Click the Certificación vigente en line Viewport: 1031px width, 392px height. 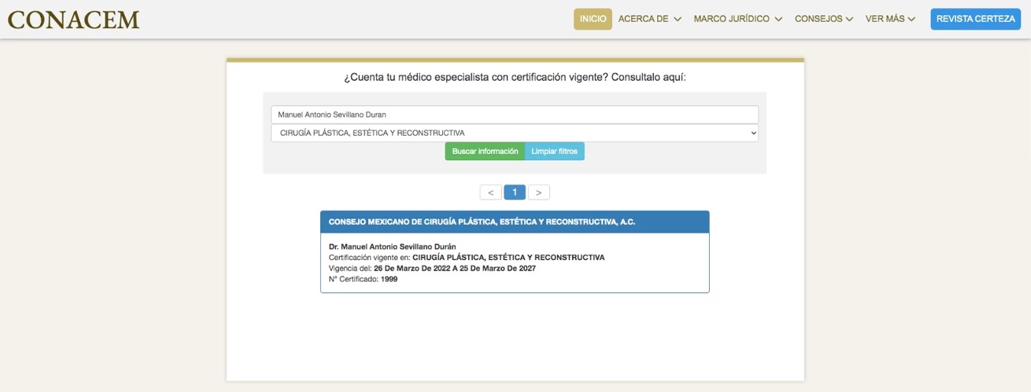[x=467, y=258]
